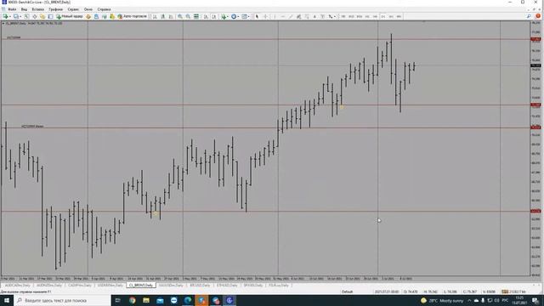This screenshot has height=306, width=544.
Task: Click the New Chart toolbar icon
Action: click(5, 16)
